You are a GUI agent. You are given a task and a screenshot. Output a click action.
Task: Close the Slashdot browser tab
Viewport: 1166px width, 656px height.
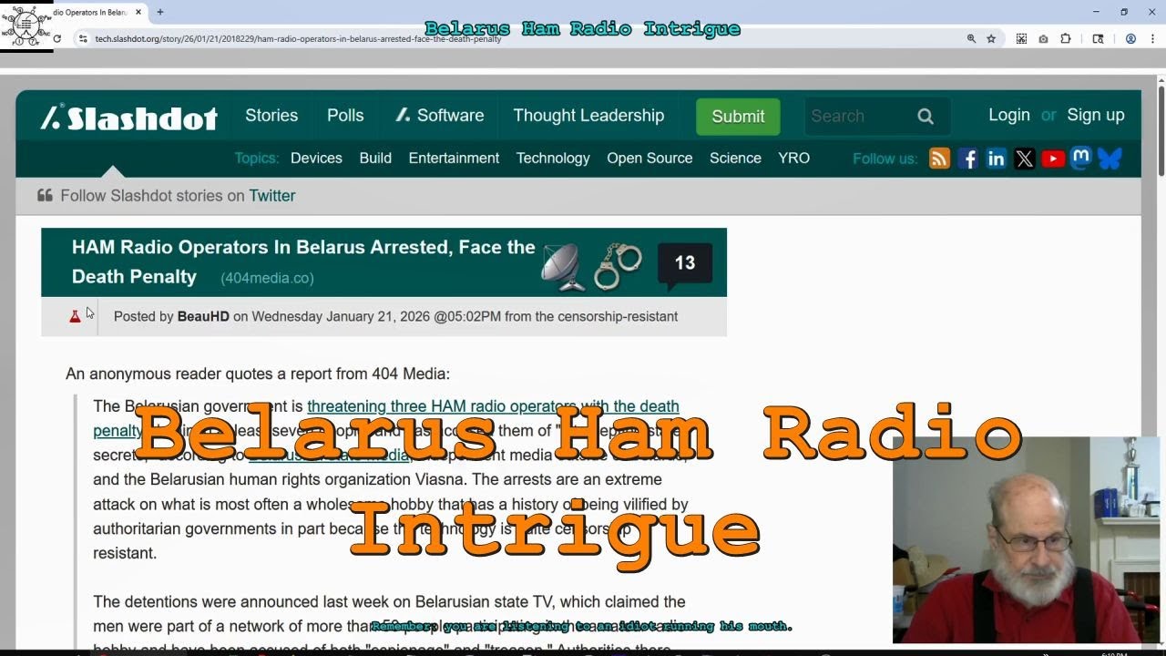(138, 13)
